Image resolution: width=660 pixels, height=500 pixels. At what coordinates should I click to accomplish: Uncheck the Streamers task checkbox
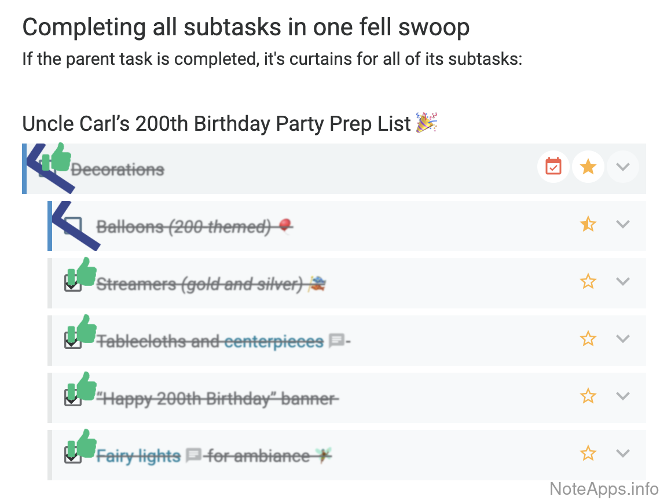(x=72, y=284)
